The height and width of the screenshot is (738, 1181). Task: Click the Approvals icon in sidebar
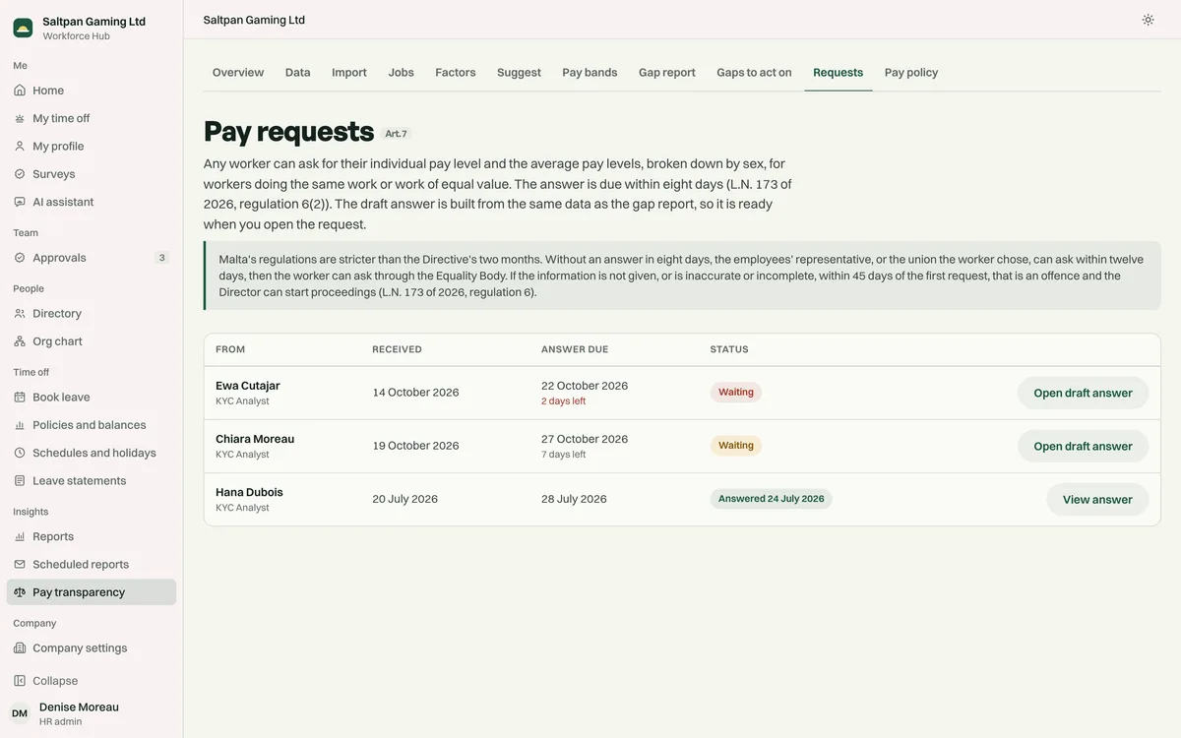click(x=20, y=258)
